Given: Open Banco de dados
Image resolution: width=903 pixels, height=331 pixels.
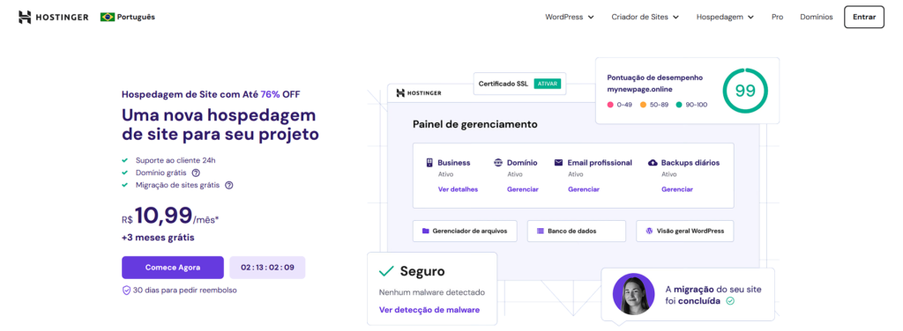Looking at the screenshot, I should click(x=577, y=231).
